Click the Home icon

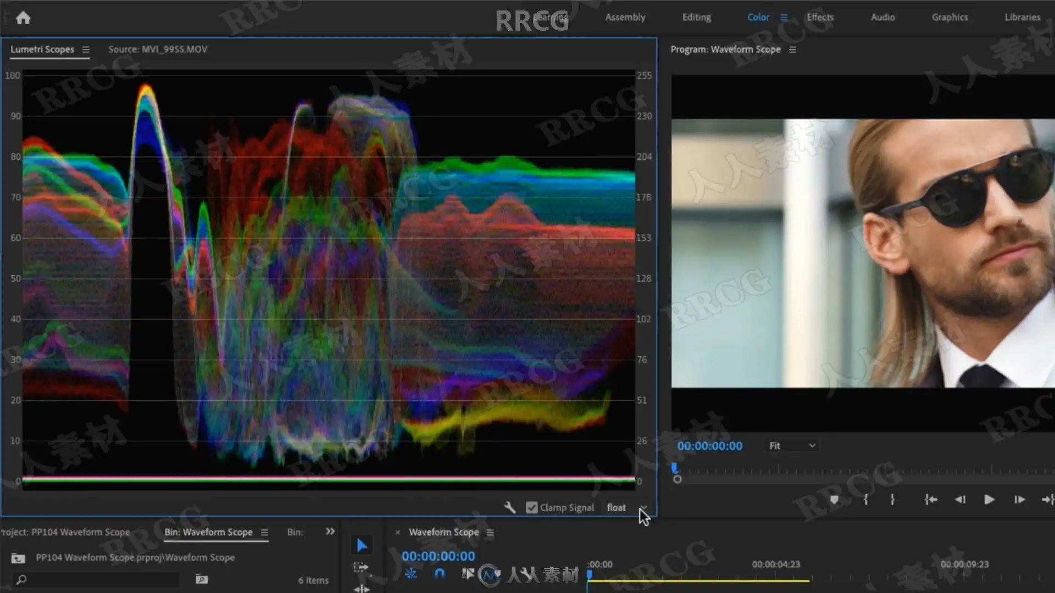coord(23,18)
